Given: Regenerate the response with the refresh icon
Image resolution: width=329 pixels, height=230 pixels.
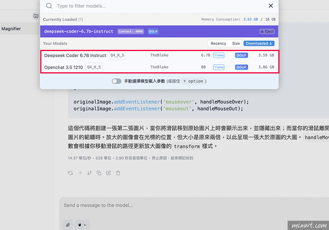Looking at the screenshot, I should tap(70, 173).
